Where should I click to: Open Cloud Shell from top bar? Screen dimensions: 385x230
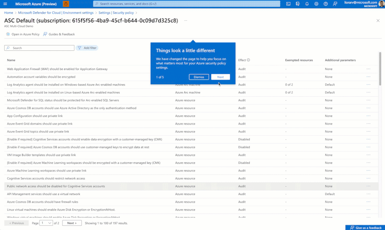point(288,4)
